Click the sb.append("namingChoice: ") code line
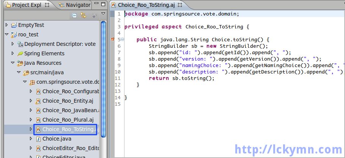 click(x=247, y=65)
